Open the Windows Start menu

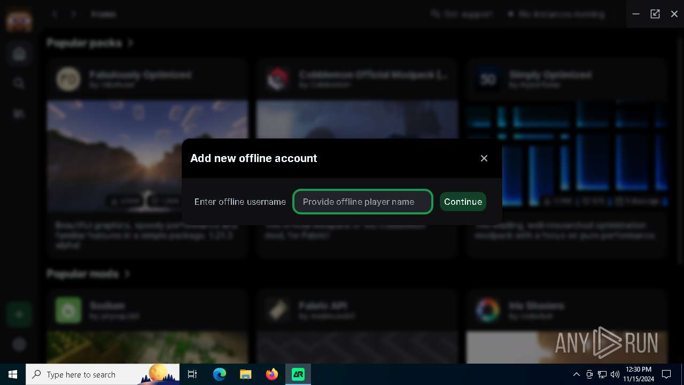[13, 374]
